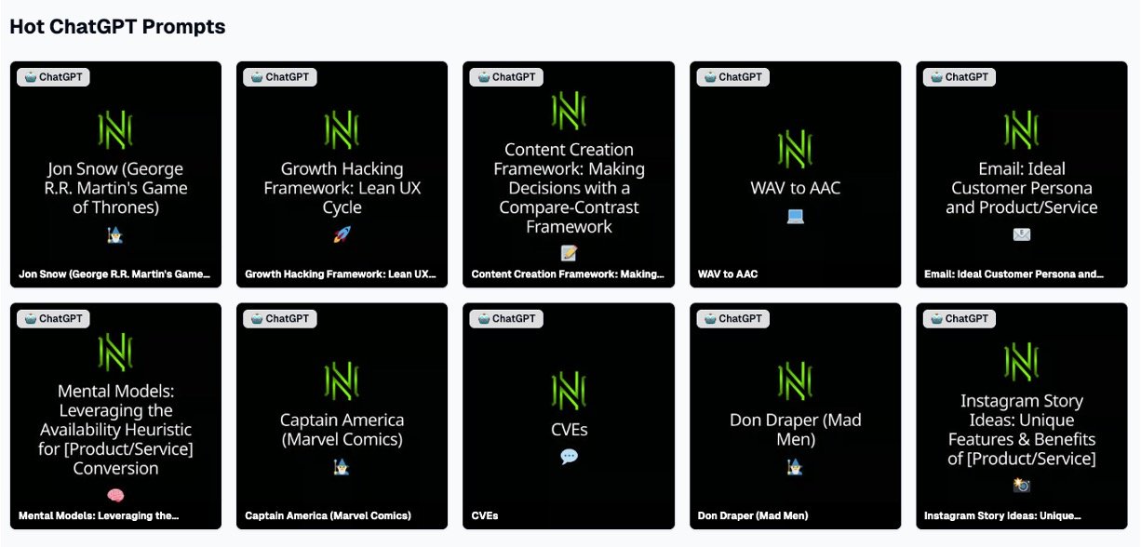Click the green N logo on Don Draper card

click(795, 381)
